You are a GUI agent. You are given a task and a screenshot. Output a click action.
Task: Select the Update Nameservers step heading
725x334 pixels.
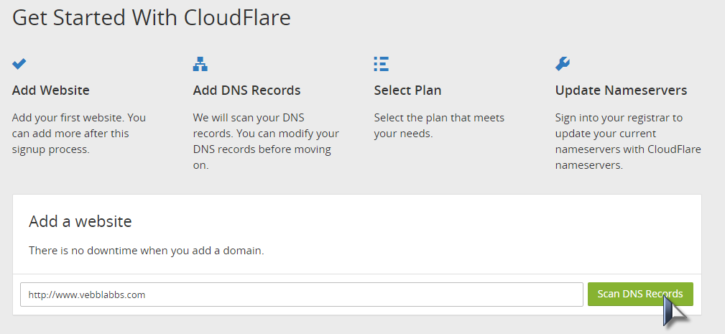(x=621, y=90)
